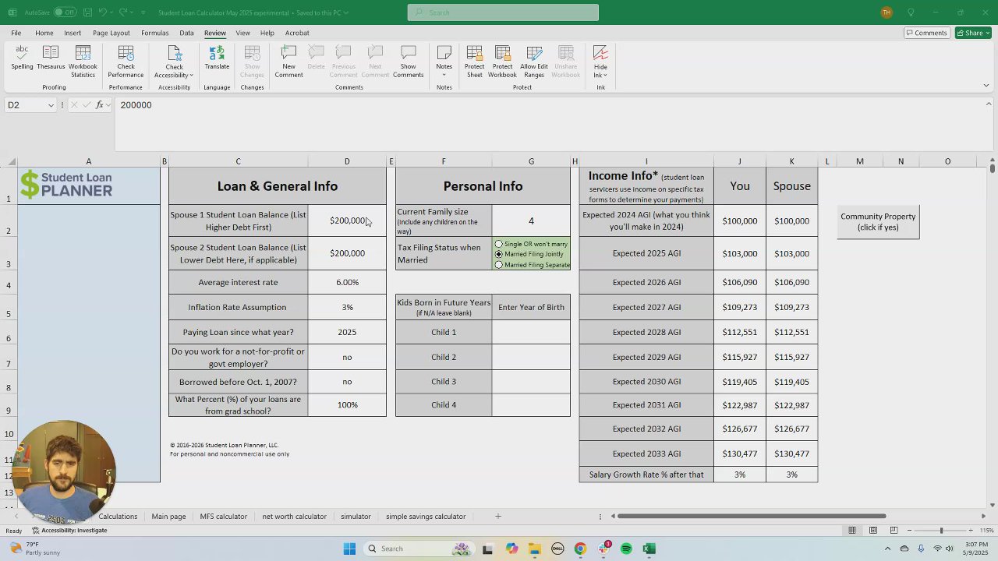Open the Thesaurus tool
This screenshot has height=561, width=998.
51,59
